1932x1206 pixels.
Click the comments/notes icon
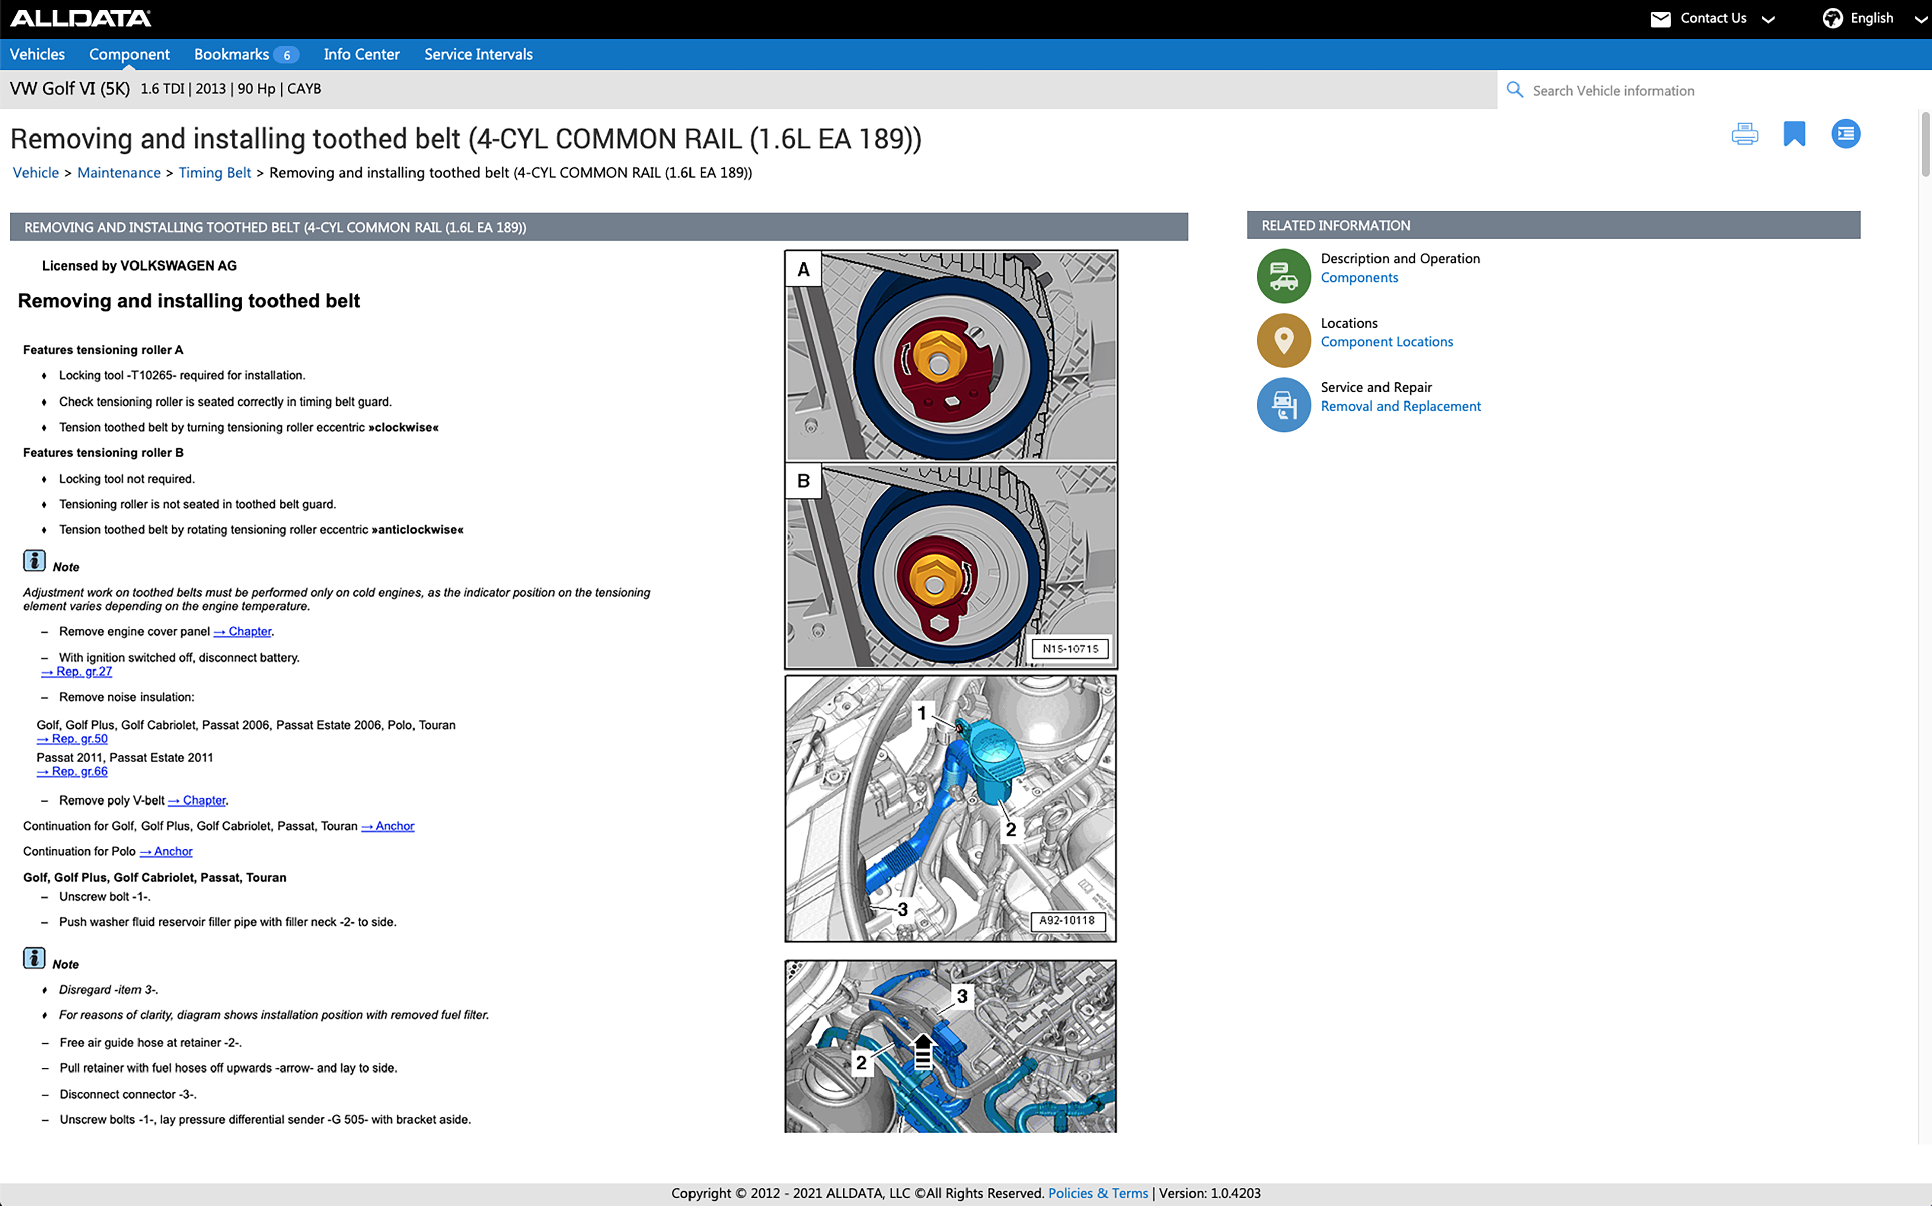(x=1845, y=133)
